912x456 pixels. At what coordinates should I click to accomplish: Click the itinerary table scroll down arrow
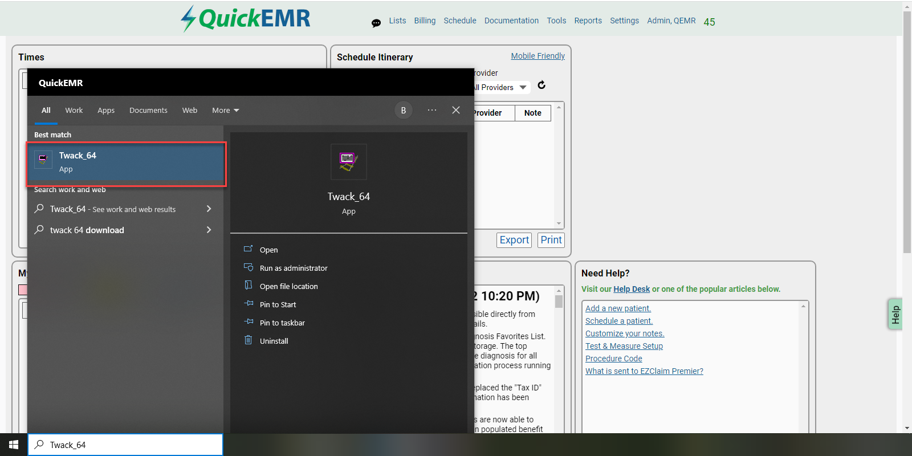coord(559,223)
